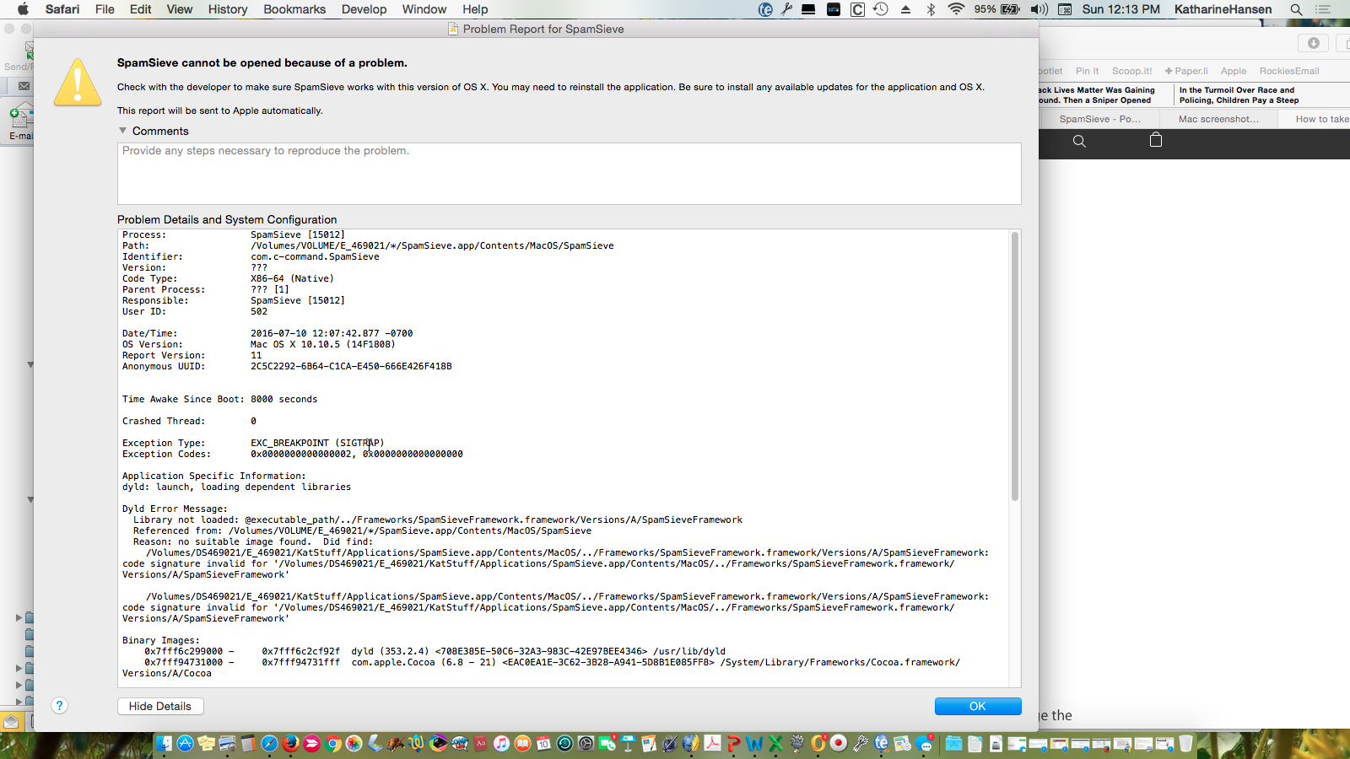This screenshot has height=759, width=1350.
Task: Click the problem details vertical scrollbar
Action: (1015, 367)
